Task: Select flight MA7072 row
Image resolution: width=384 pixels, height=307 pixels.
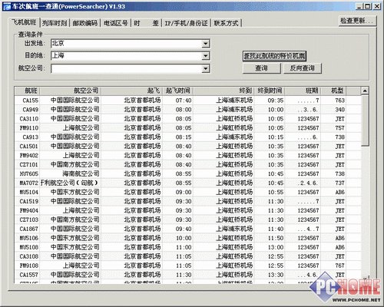Action: click(187, 183)
